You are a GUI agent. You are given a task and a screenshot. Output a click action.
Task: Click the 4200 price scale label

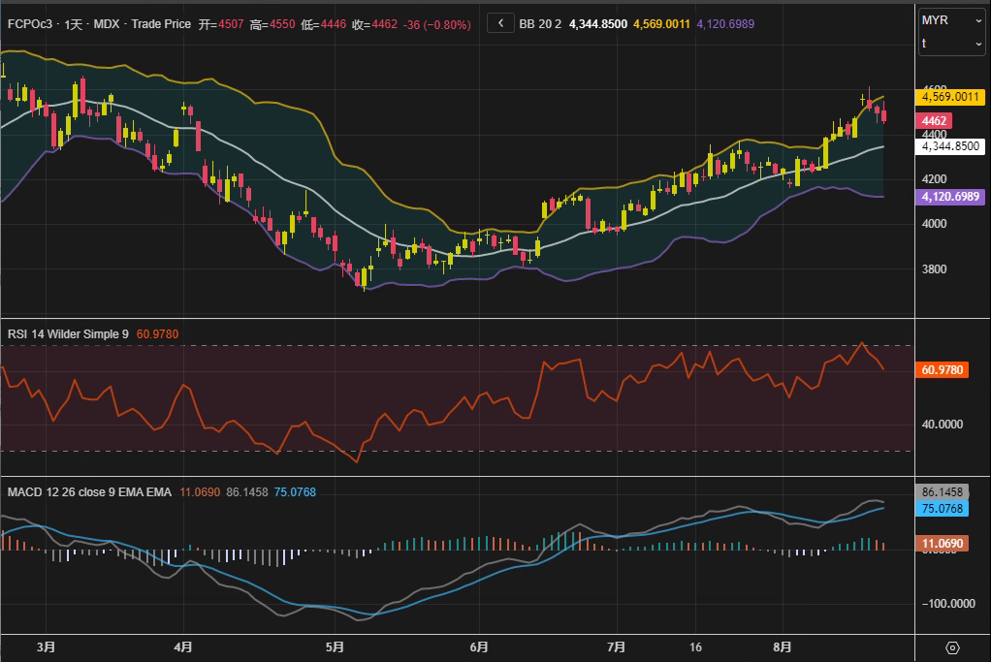(x=934, y=178)
